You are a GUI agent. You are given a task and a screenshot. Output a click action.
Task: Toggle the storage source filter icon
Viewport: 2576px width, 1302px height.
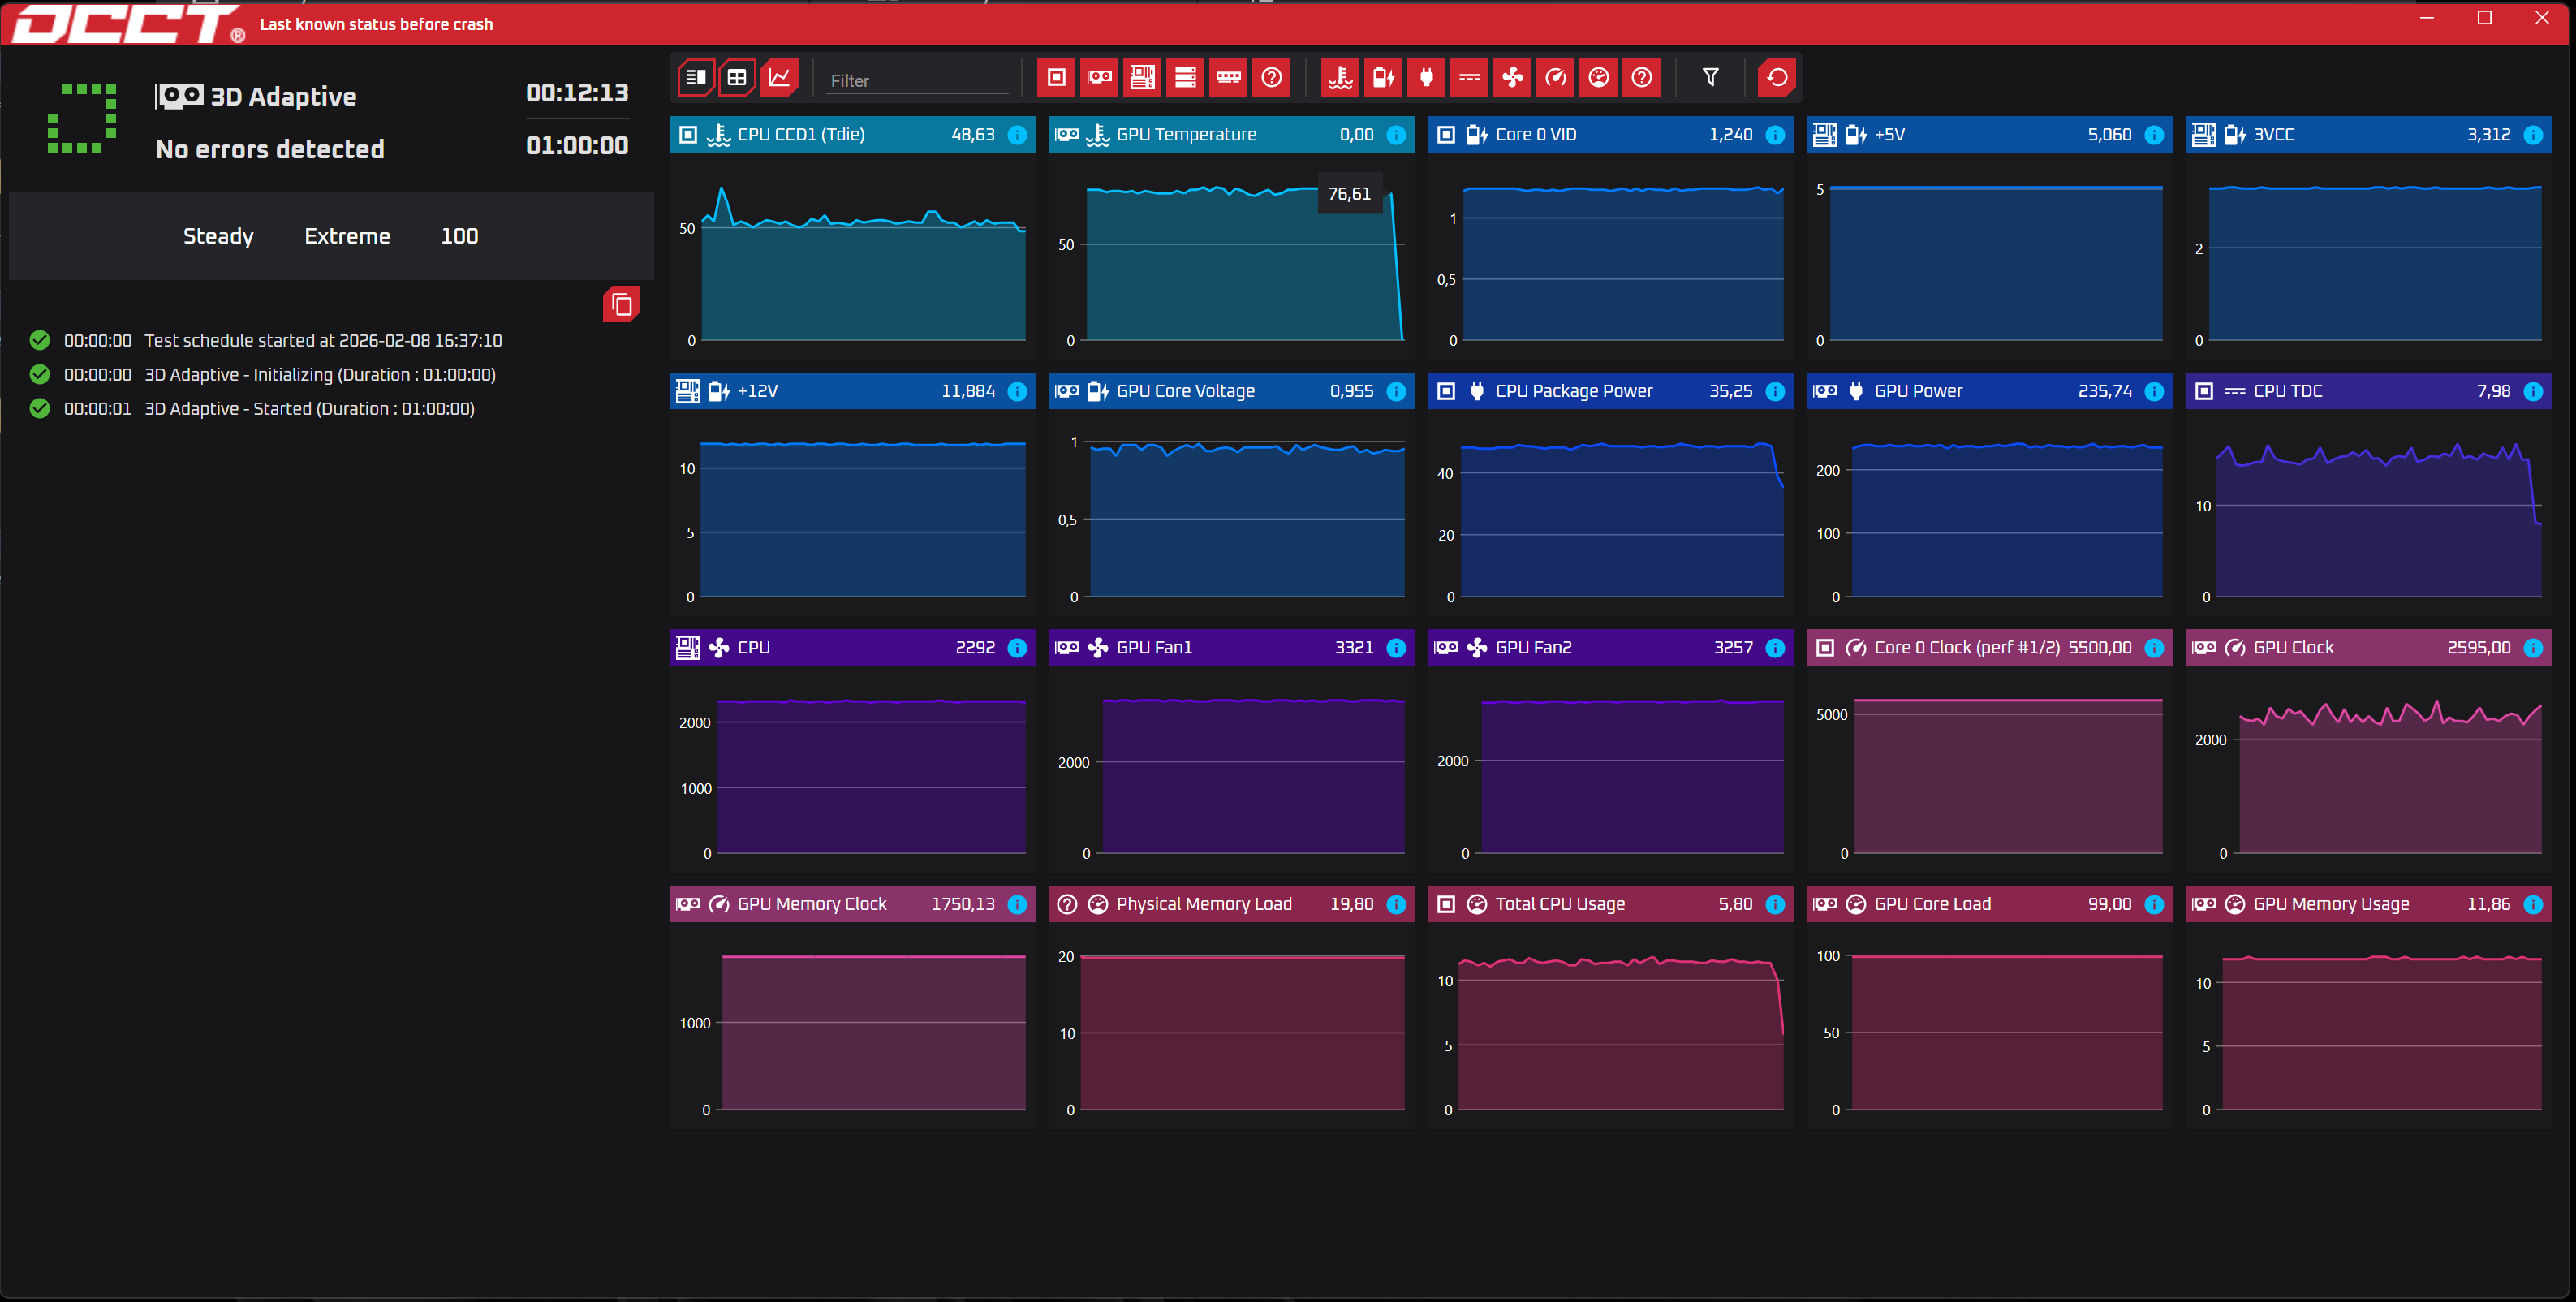point(1185,77)
